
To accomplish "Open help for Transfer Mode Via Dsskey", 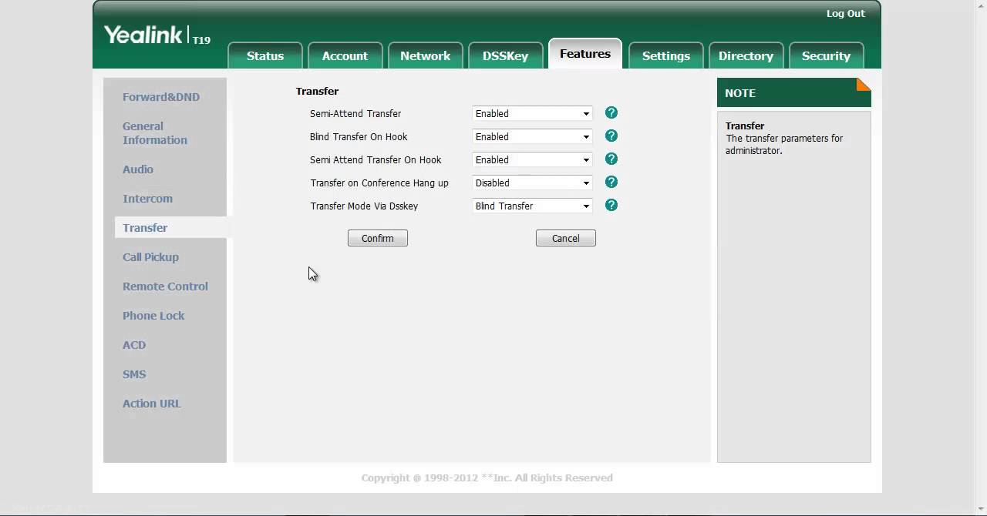I will pos(611,206).
